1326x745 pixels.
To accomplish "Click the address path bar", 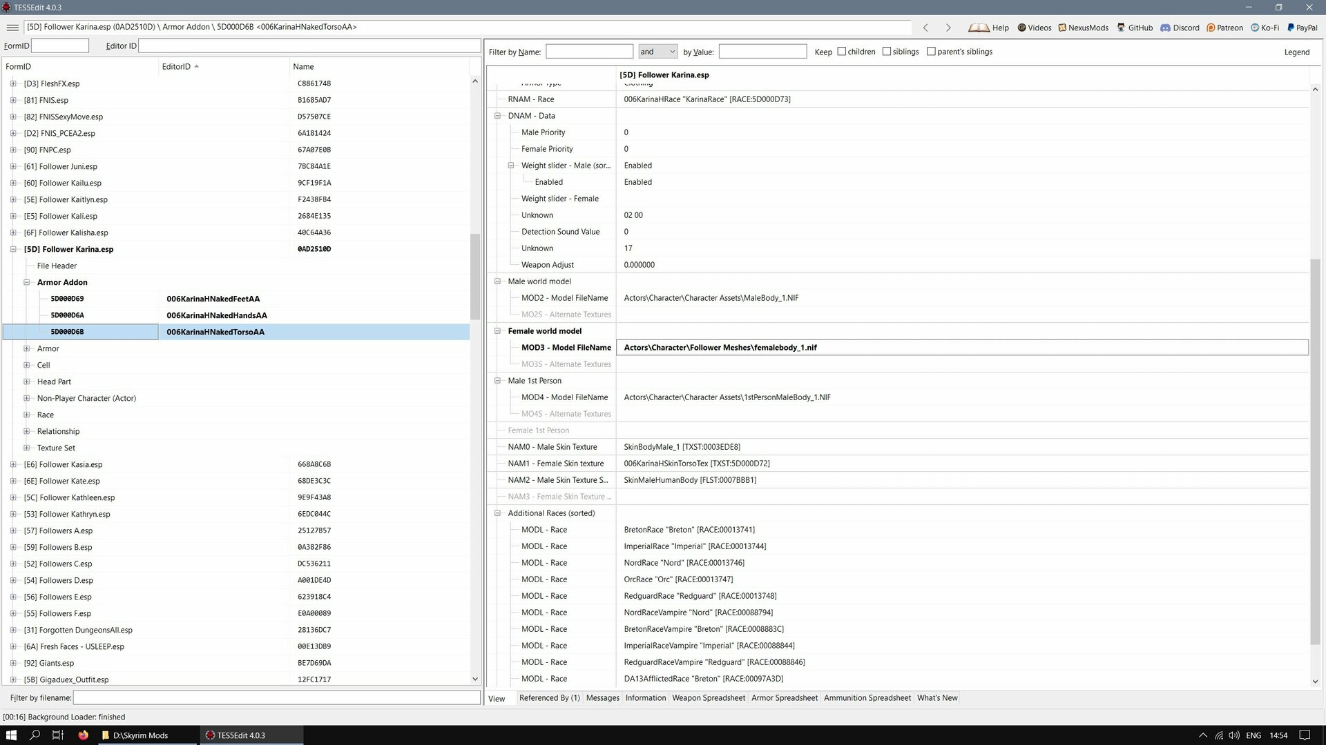I will (468, 28).
